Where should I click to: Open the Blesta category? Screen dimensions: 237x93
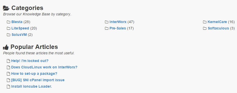17,22
